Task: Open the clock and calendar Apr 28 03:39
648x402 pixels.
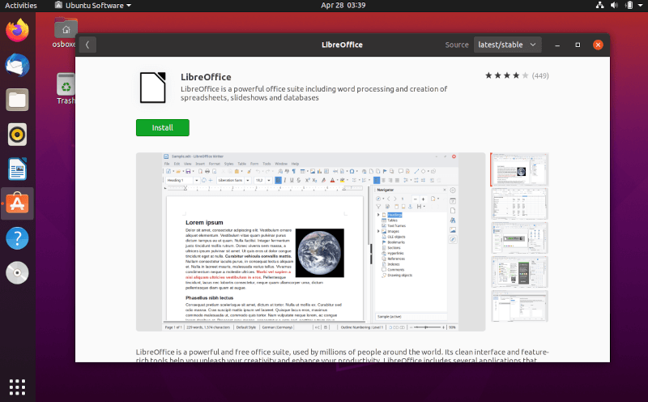Action: (343, 6)
